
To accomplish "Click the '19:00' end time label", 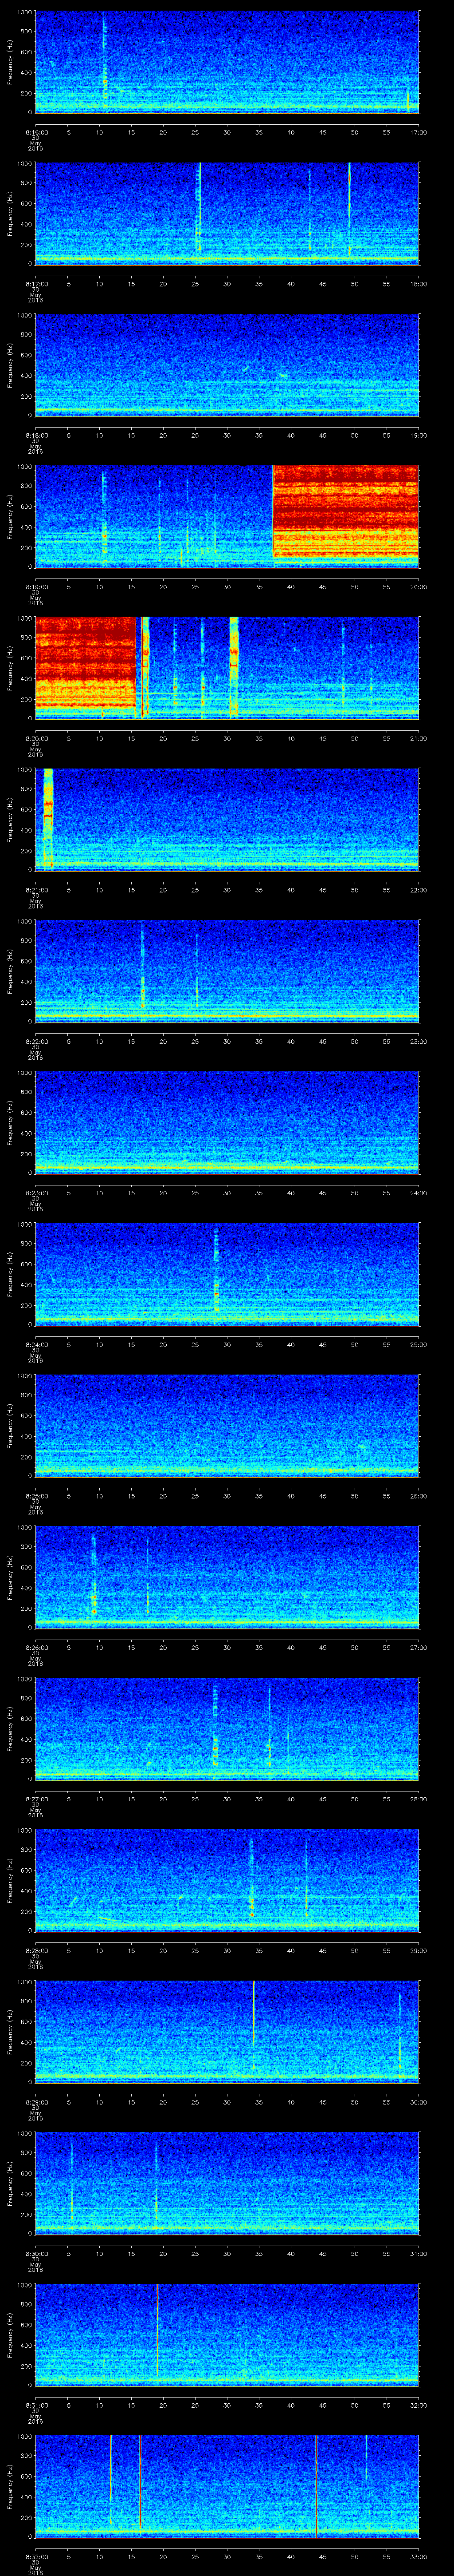I will (419, 435).
